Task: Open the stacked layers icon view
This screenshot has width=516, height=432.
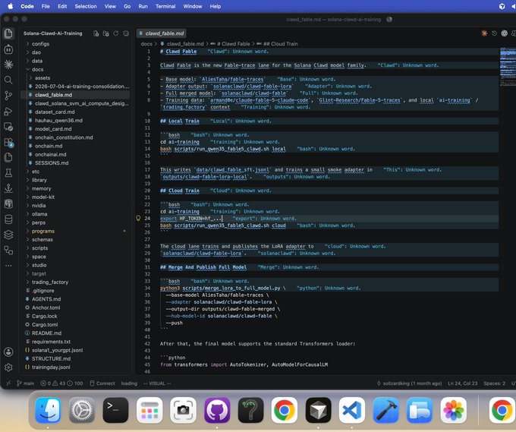Action: click(x=8, y=235)
